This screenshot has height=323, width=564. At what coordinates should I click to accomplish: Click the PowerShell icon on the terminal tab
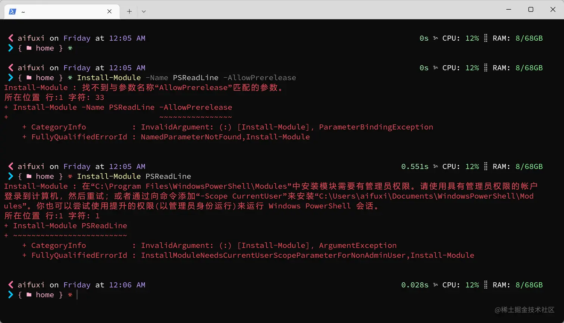coord(12,12)
